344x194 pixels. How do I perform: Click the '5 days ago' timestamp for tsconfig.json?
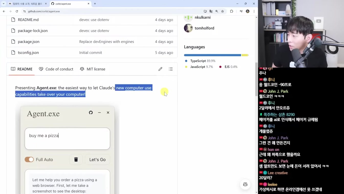(164, 52)
